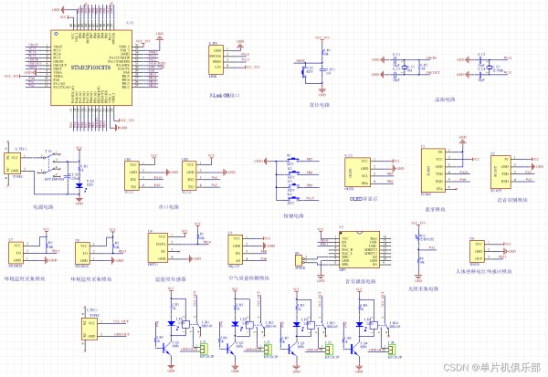Click the 蓝牙模块 caption
Screen dimensions: 548x377
click(x=435, y=210)
